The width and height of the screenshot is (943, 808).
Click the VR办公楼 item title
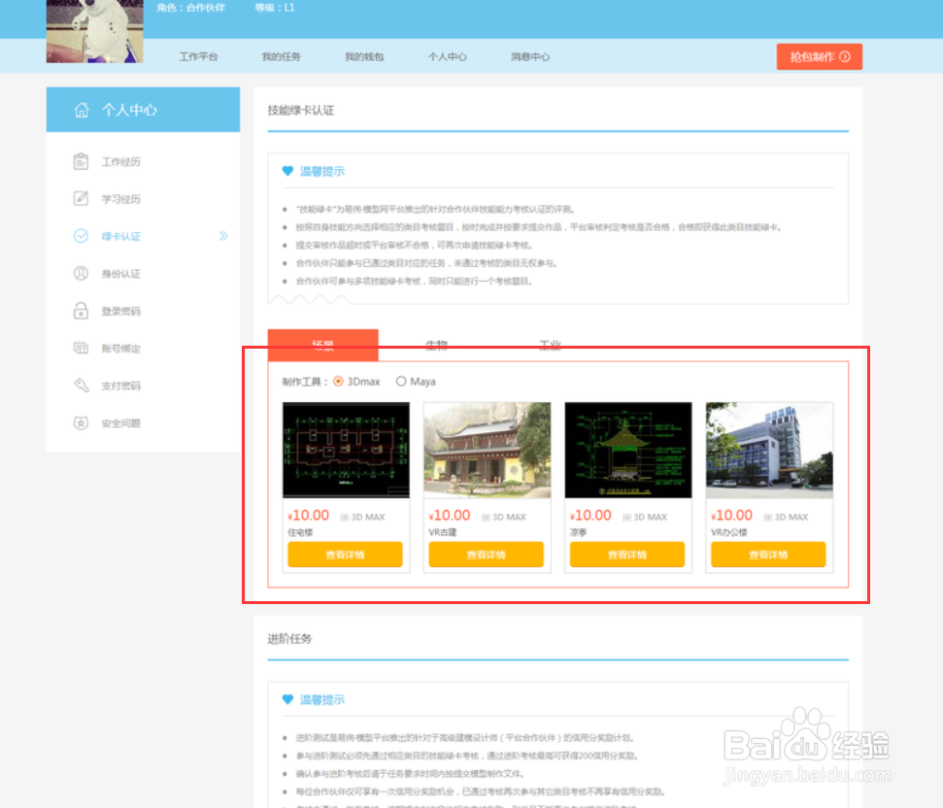coord(729,532)
